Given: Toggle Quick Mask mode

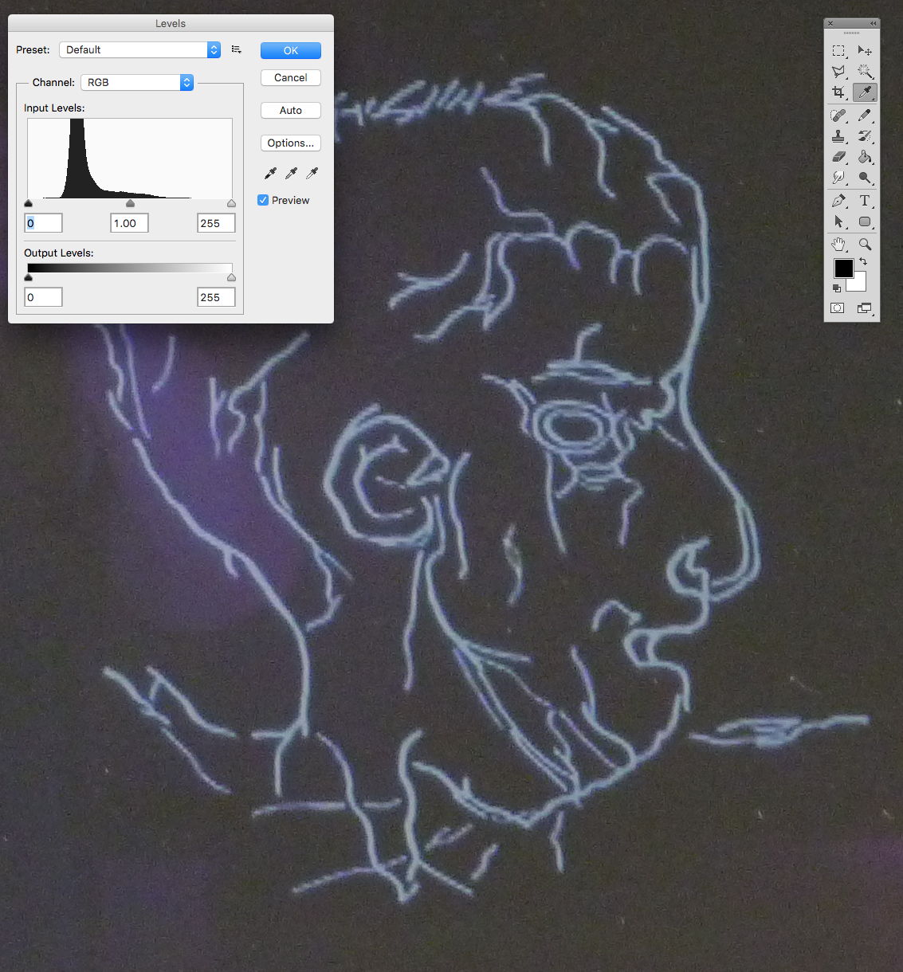Looking at the screenshot, I should point(838,308).
